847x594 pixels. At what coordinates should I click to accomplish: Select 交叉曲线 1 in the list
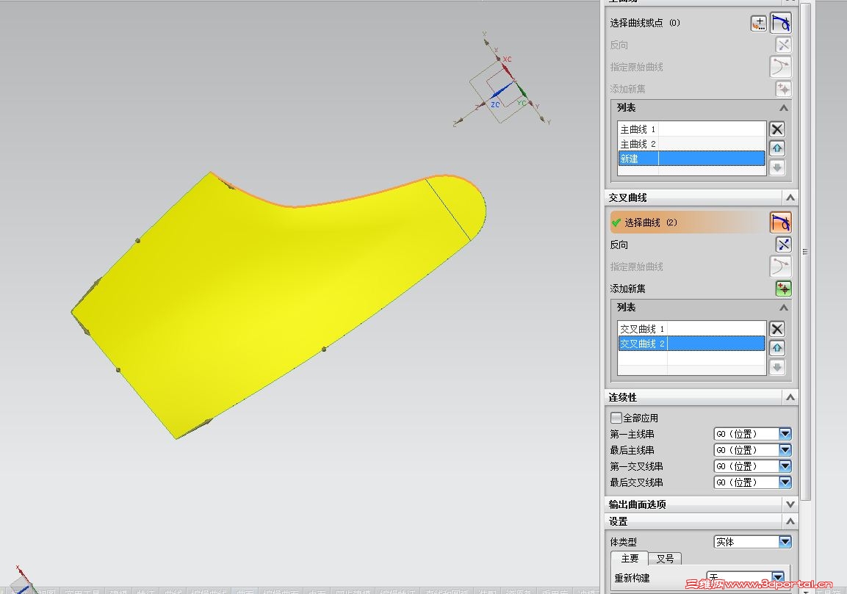pos(691,329)
